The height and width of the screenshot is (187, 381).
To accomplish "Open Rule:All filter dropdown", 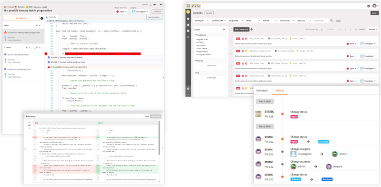I will pos(270,21).
